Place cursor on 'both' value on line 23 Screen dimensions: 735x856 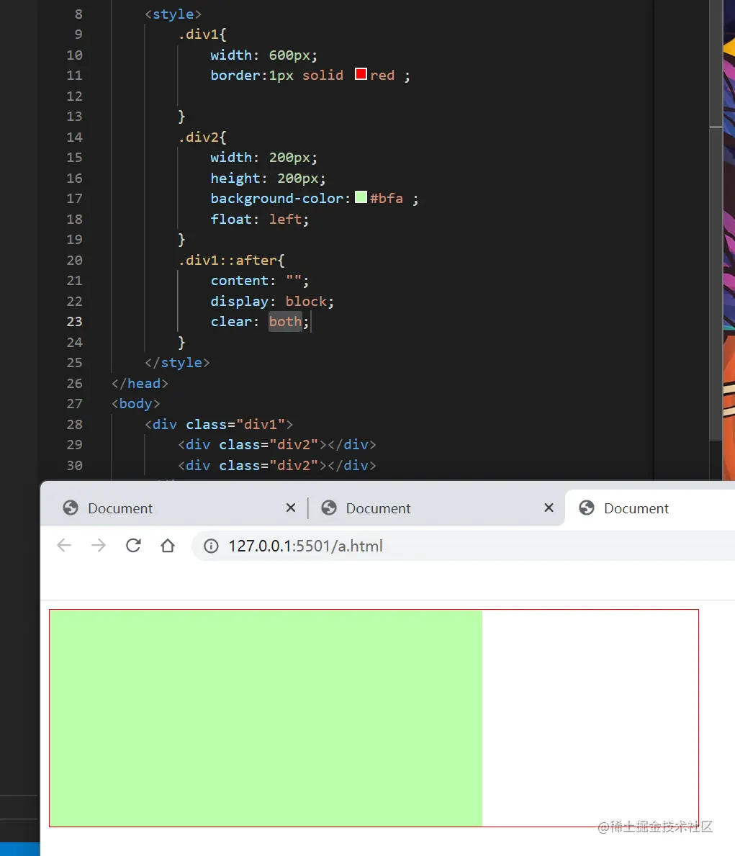(285, 322)
